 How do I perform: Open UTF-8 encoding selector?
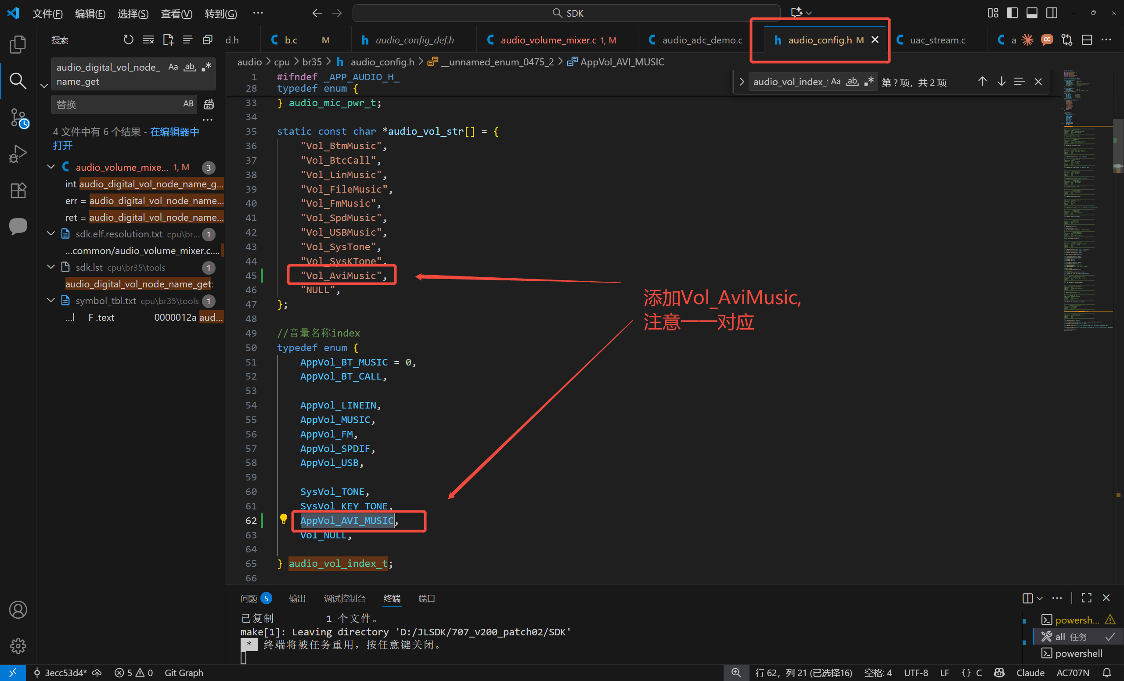(x=915, y=673)
